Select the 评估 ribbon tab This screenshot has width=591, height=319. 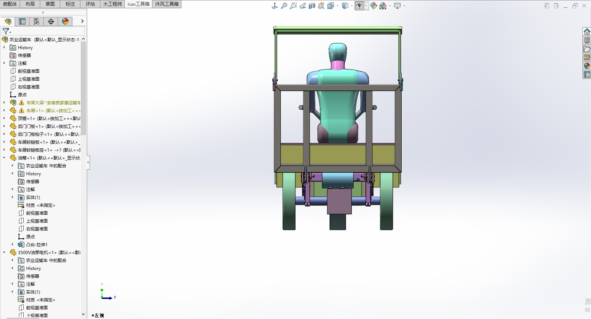point(90,4)
